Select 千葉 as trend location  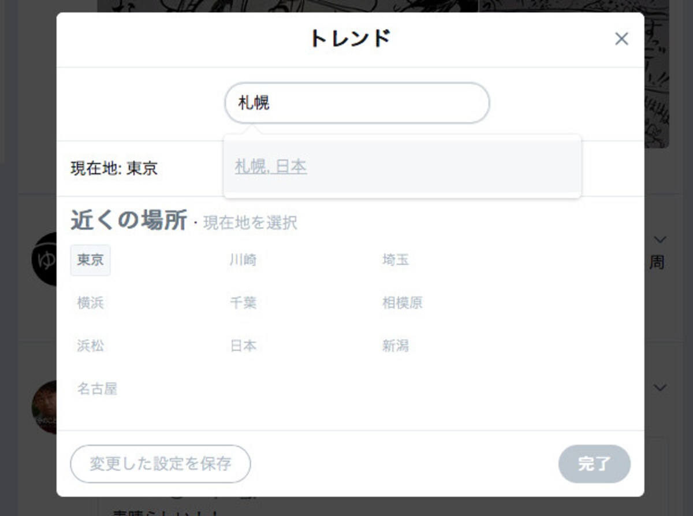(x=243, y=303)
